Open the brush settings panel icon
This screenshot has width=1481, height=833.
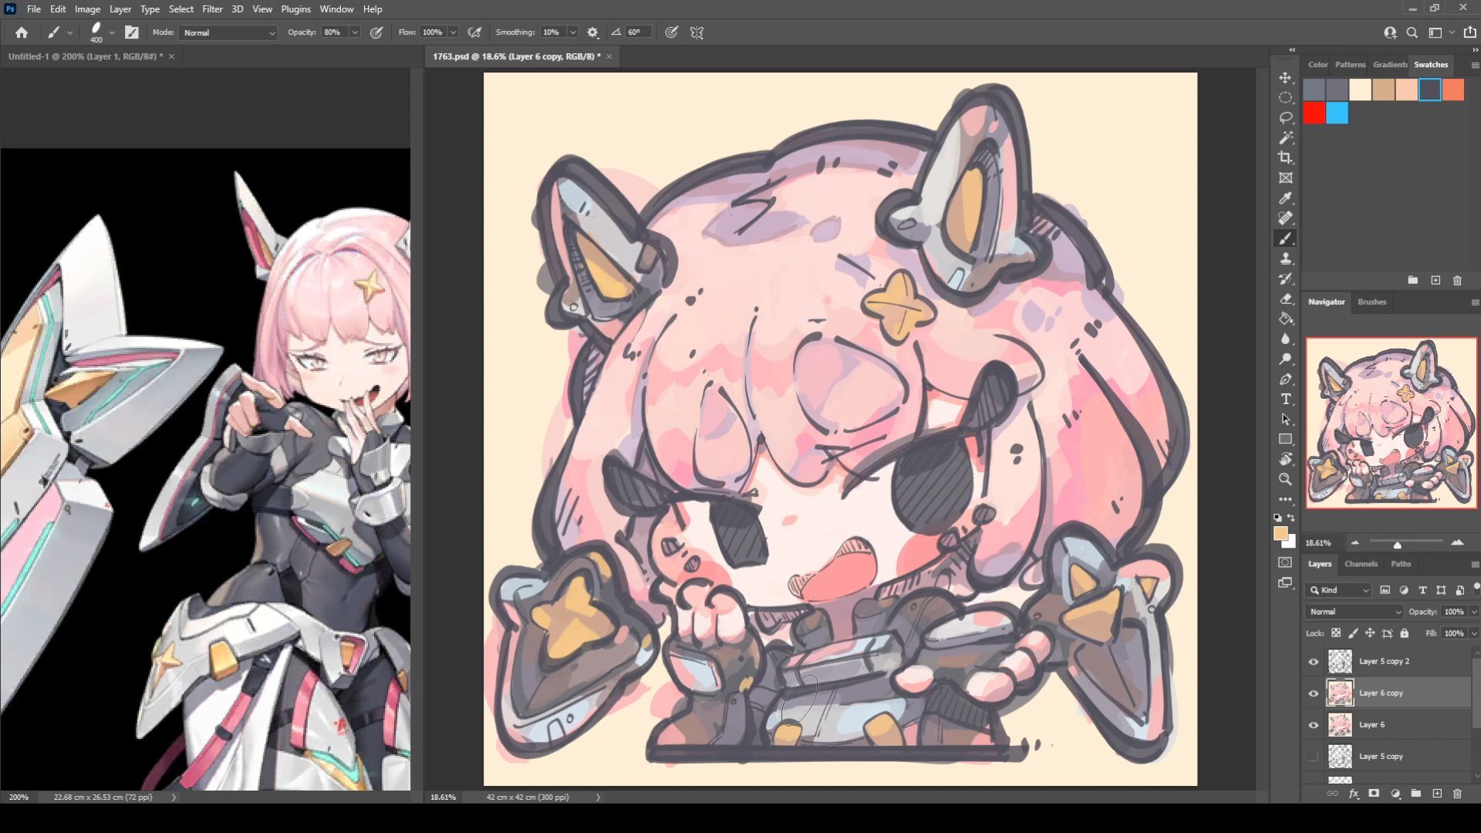point(132,32)
